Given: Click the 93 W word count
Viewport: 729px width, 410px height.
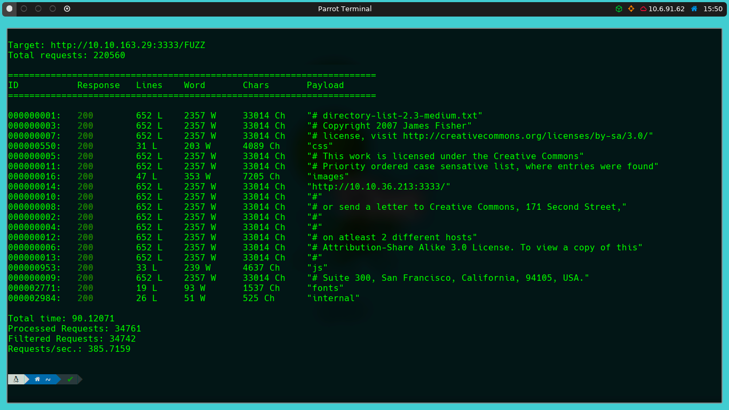Looking at the screenshot, I should coord(195,288).
